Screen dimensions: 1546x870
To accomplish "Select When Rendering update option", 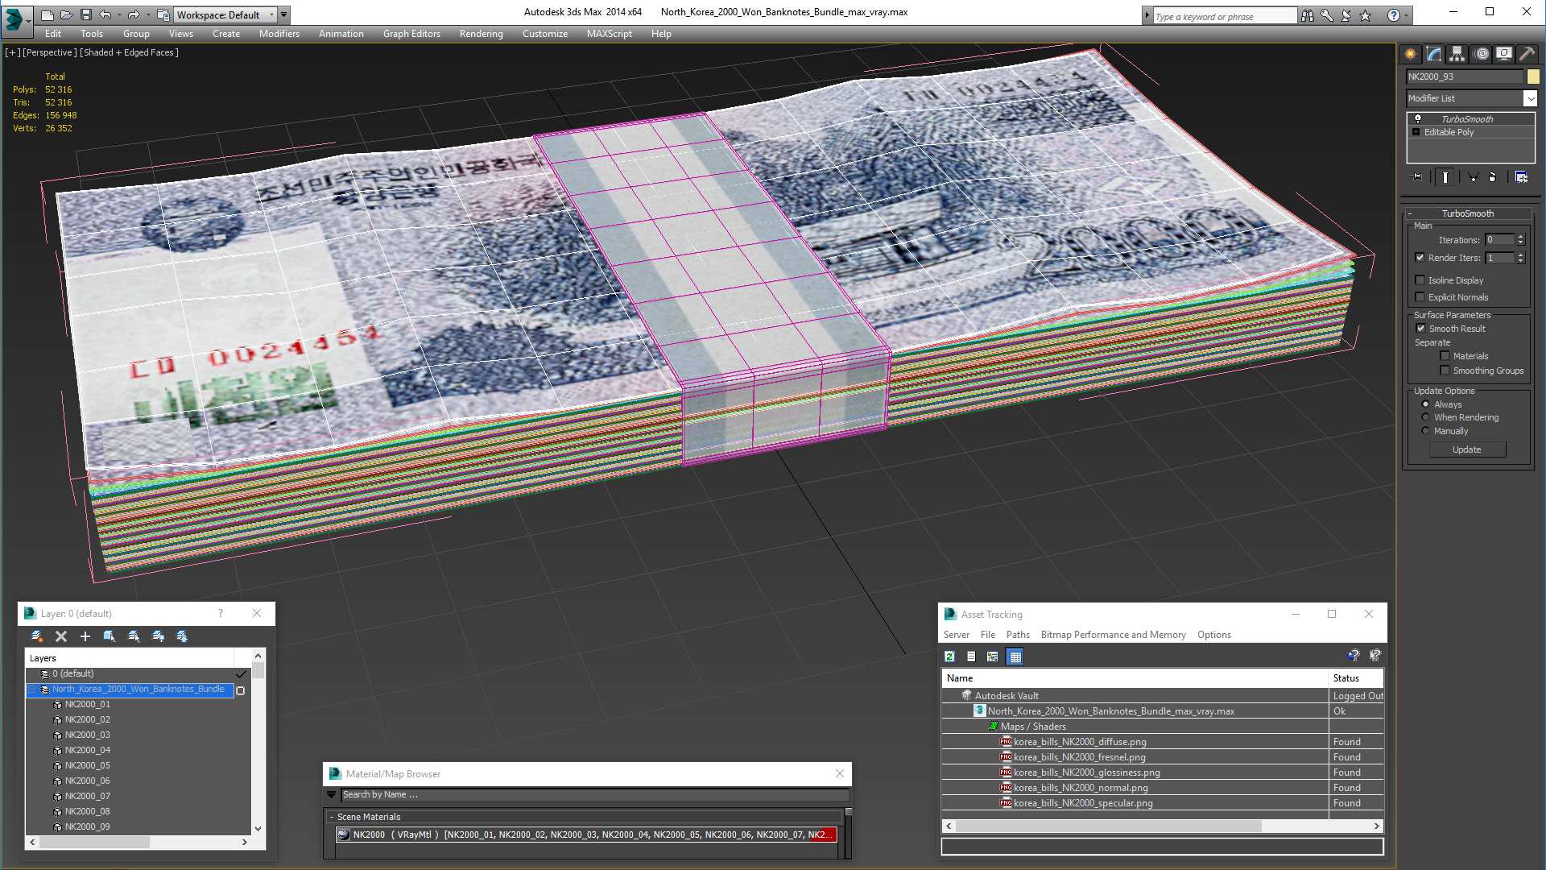I will 1425,417.
